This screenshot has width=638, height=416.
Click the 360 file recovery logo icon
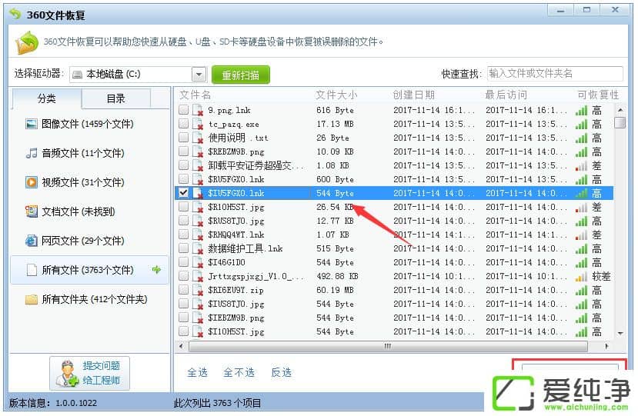(x=27, y=42)
